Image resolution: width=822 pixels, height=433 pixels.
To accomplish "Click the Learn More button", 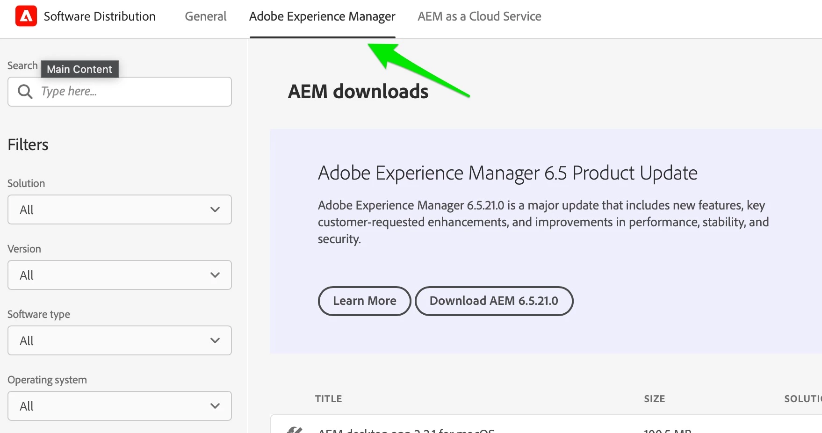I will [x=364, y=301].
